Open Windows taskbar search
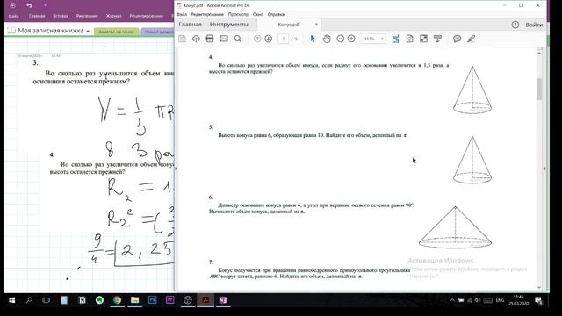 [29, 300]
